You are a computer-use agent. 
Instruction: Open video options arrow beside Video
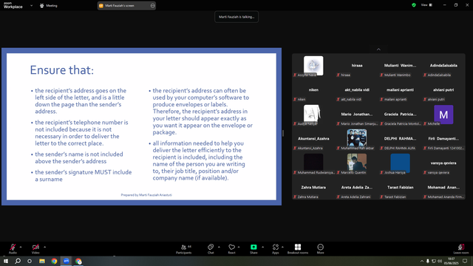click(x=44, y=247)
